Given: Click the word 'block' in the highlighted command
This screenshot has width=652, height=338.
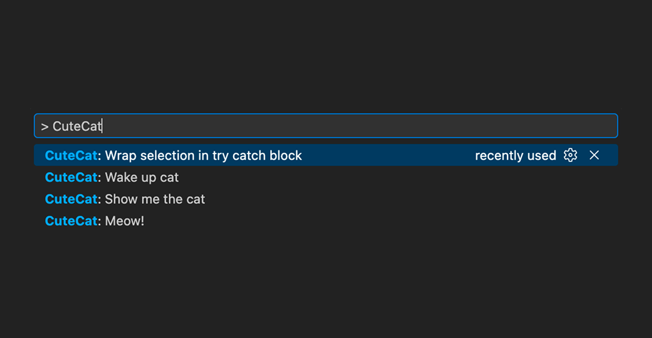Looking at the screenshot, I should (x=286, y=156).
